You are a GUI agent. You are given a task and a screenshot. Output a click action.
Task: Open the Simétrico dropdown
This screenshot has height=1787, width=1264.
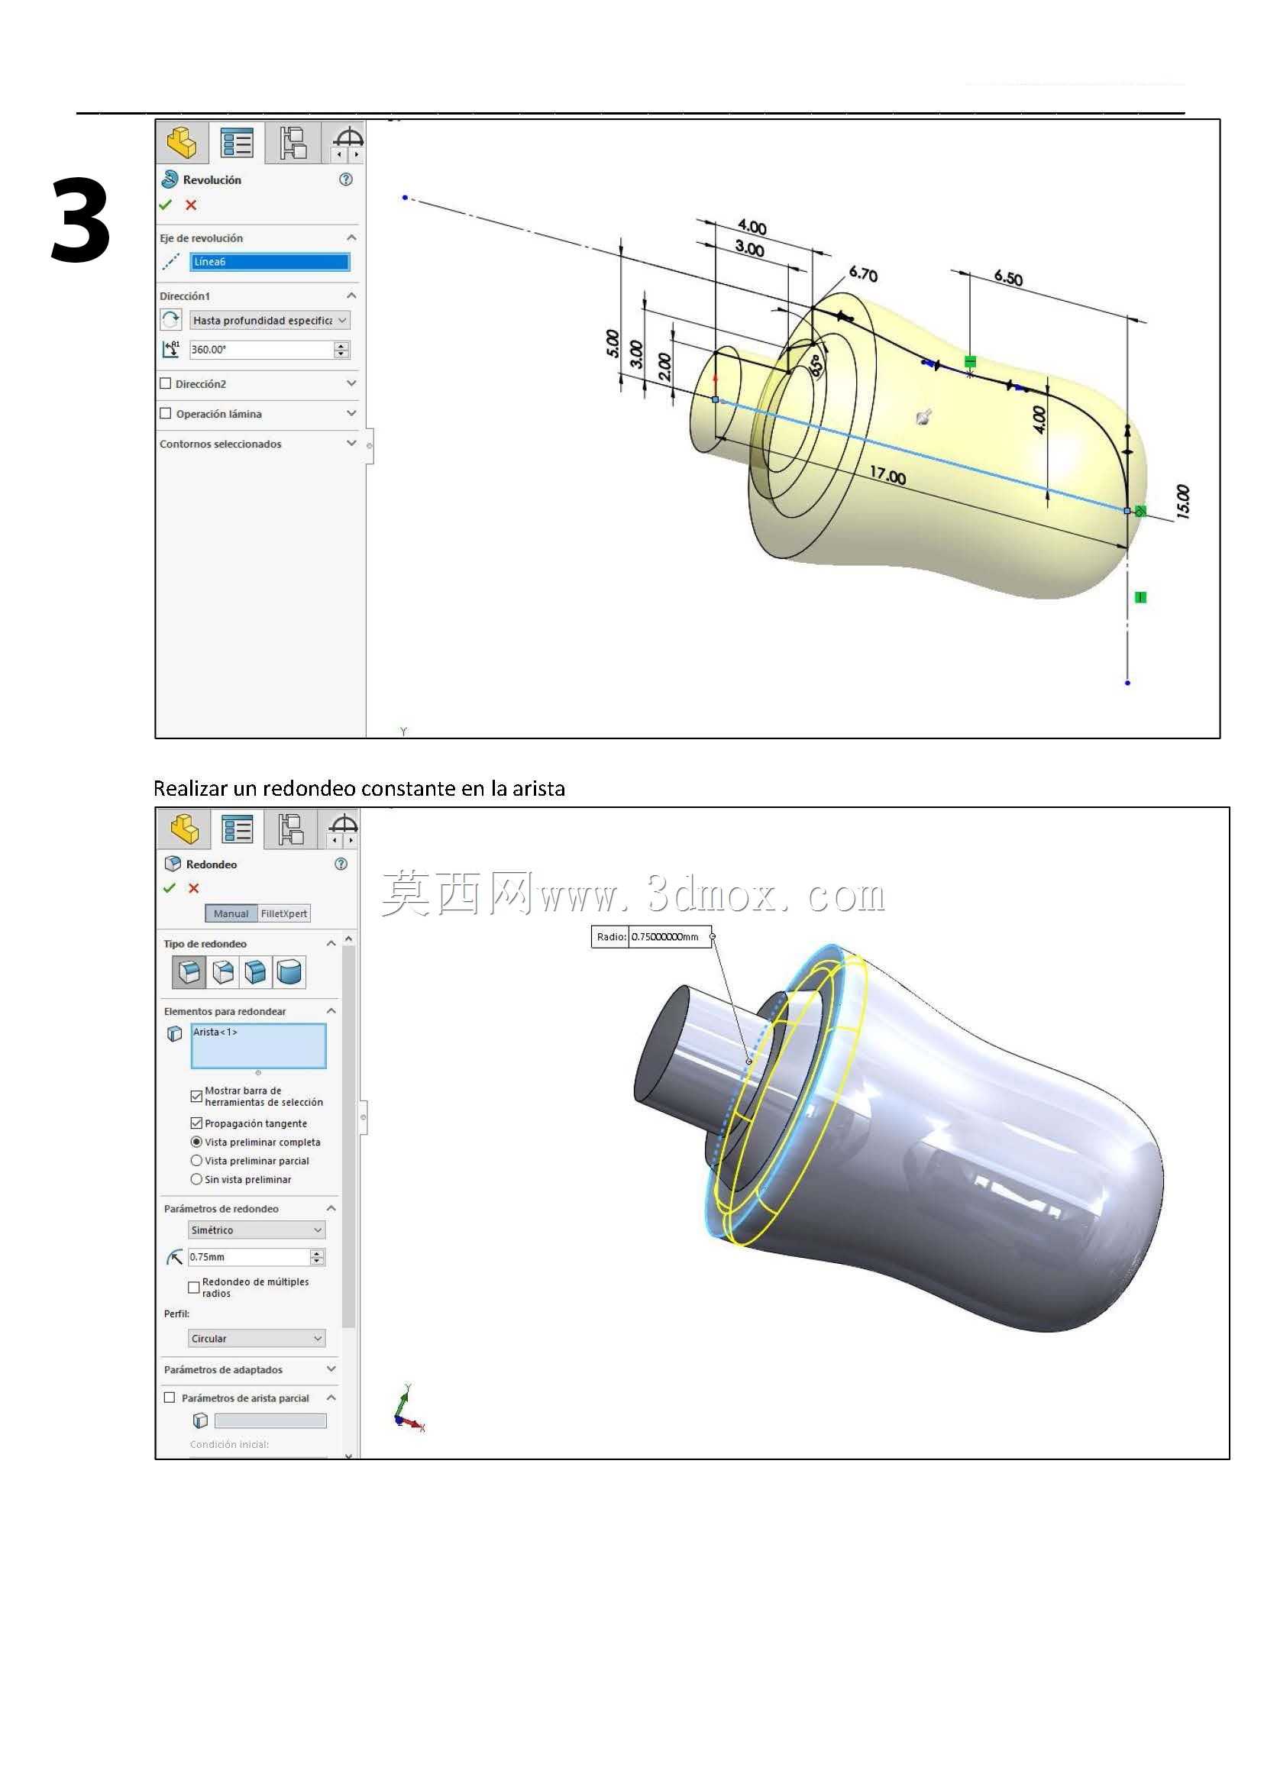pos(257,1230)
